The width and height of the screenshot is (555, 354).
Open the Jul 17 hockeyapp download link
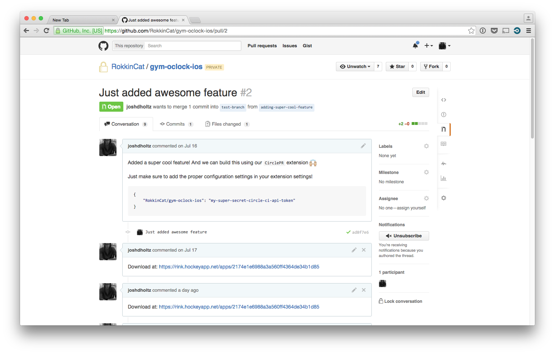(239, 267)
